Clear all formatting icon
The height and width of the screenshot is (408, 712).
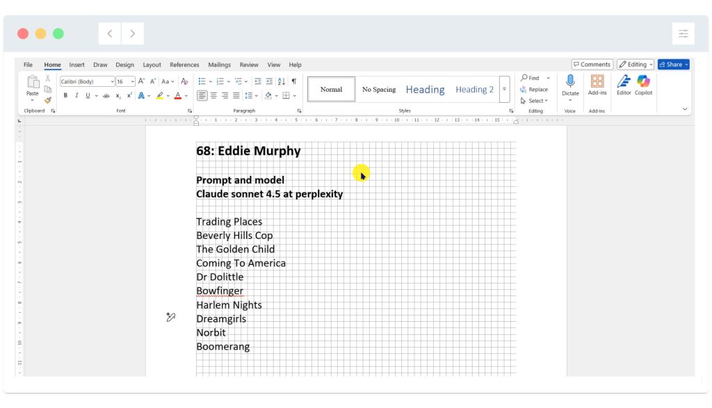coord(184,82)
